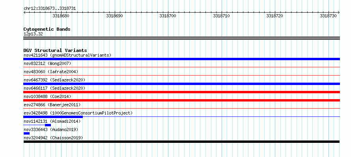Select the blue nsv4211643 variant bar
Viewport: 351px width, 157px height.
[181, 59]
